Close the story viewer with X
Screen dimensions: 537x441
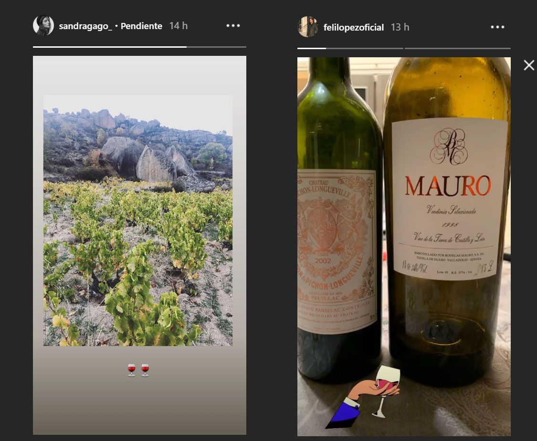[x=529, y=65]
